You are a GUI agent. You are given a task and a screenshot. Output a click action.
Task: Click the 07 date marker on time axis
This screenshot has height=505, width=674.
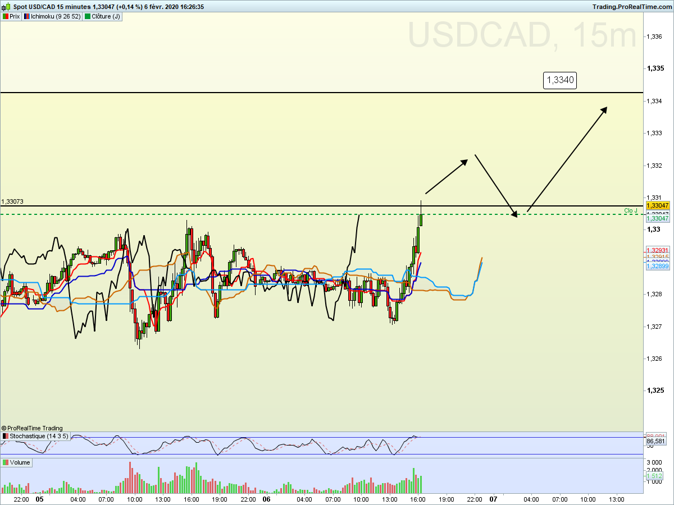493,499
